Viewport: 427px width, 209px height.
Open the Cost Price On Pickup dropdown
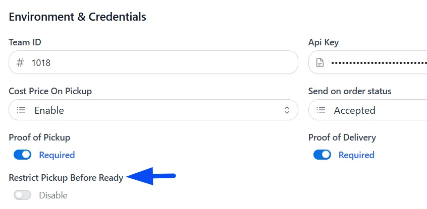tap(153, 110)
